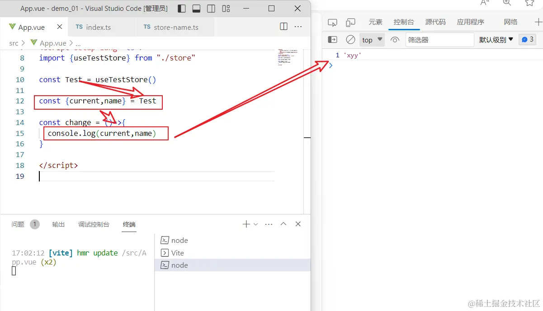
Task: Open the Output (输出) panel tab
Action: click(x=58, y=224)
